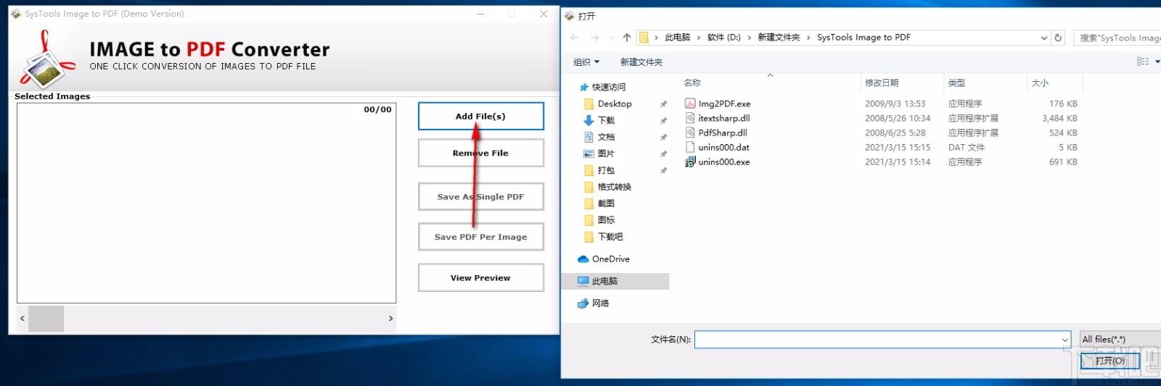The height and width of the screenshot is (386, 1161).
Task: Refresh the folder view
Action: (1058, 38)
